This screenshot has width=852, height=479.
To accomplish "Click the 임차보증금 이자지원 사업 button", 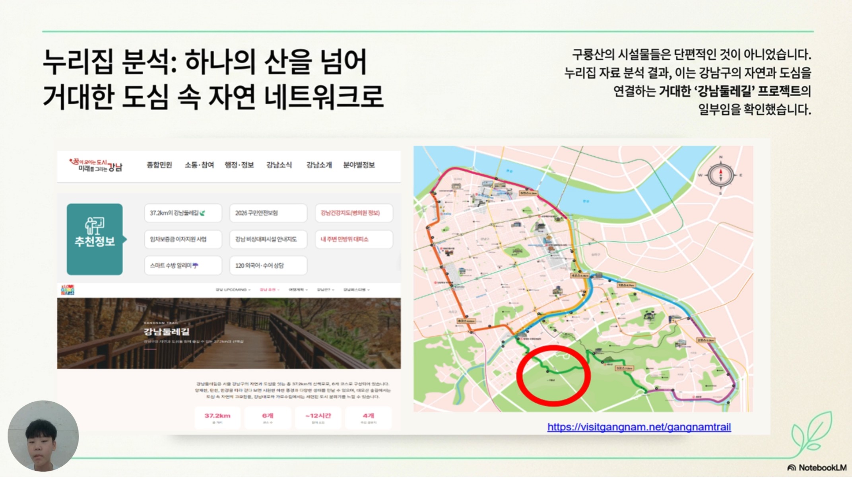I will coord(183,239).
